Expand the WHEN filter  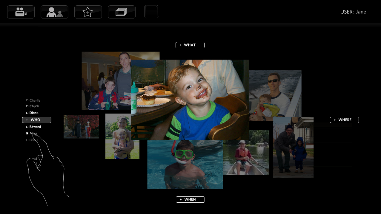(x=190, y=199)
